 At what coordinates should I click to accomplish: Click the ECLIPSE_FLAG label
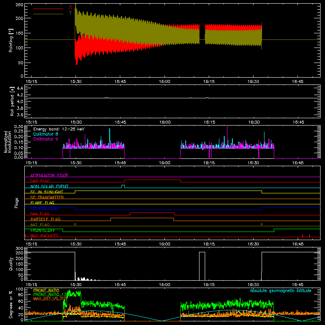click(44, 208)
